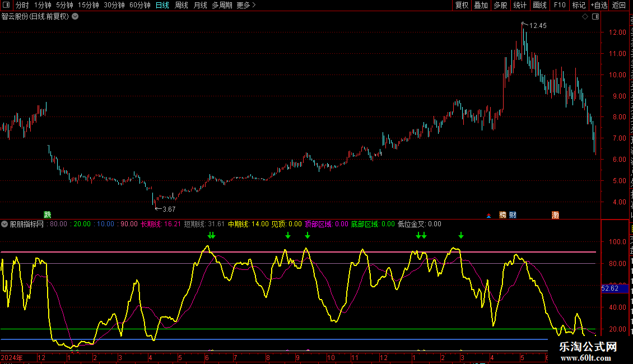Switch to 分时 intraday view
Viewport: 633px width, 364px height.
pos(22,5)
